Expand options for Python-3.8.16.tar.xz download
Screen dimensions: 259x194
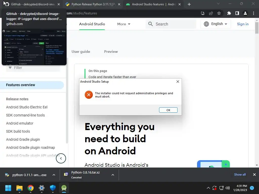tap(113, 175)
